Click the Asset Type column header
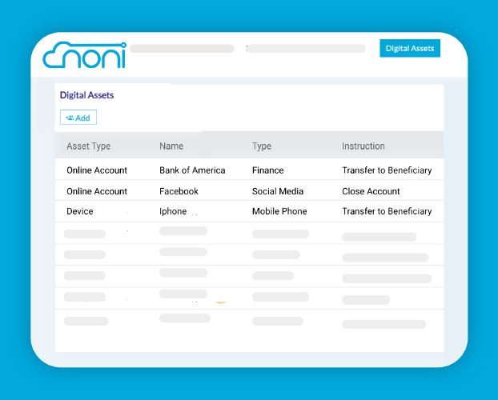The width and height of the screenshot is (498, 400). 88,146
